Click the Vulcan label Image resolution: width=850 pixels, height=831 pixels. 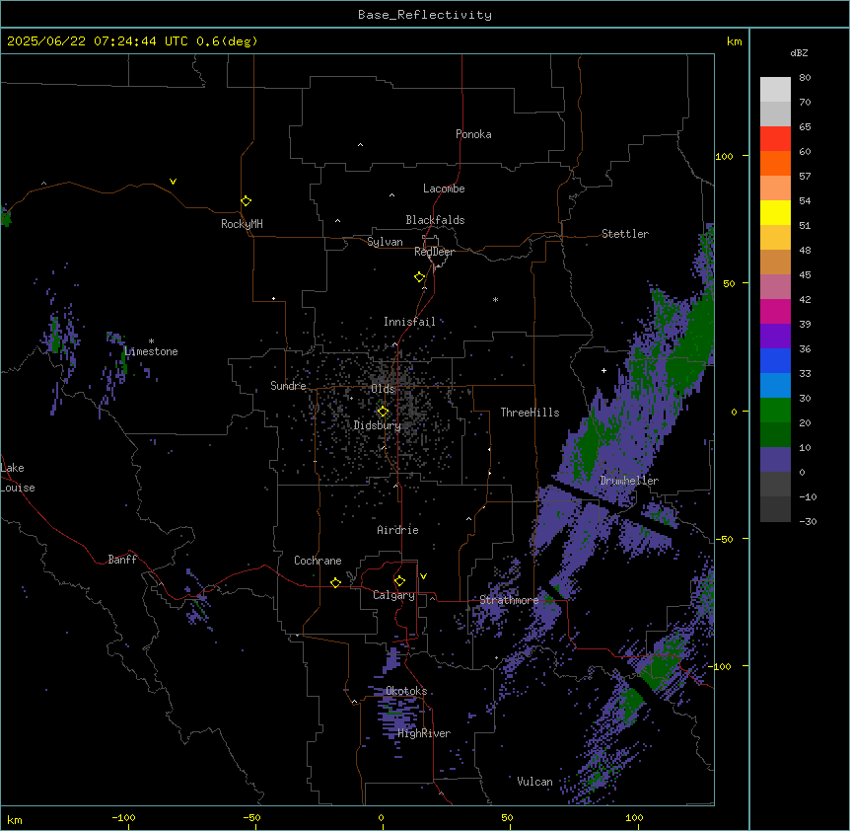[535, 782]
